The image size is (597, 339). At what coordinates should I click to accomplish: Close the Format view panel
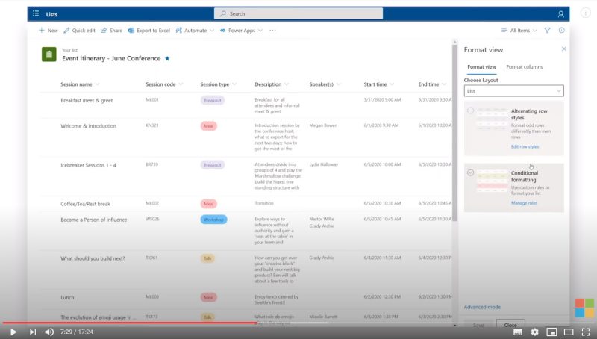pyautogui.click(x=564, y=49)
